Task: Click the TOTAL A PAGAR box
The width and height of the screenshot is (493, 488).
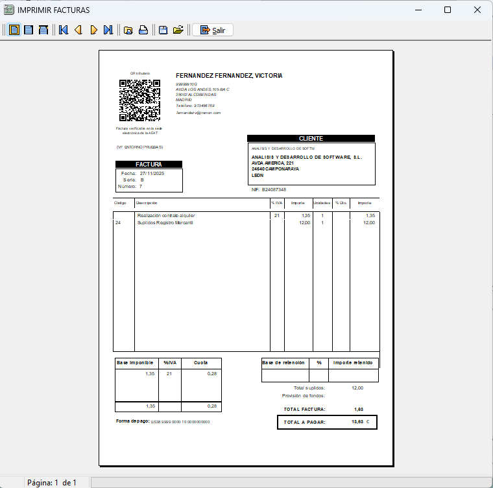Action: [326, 422]
